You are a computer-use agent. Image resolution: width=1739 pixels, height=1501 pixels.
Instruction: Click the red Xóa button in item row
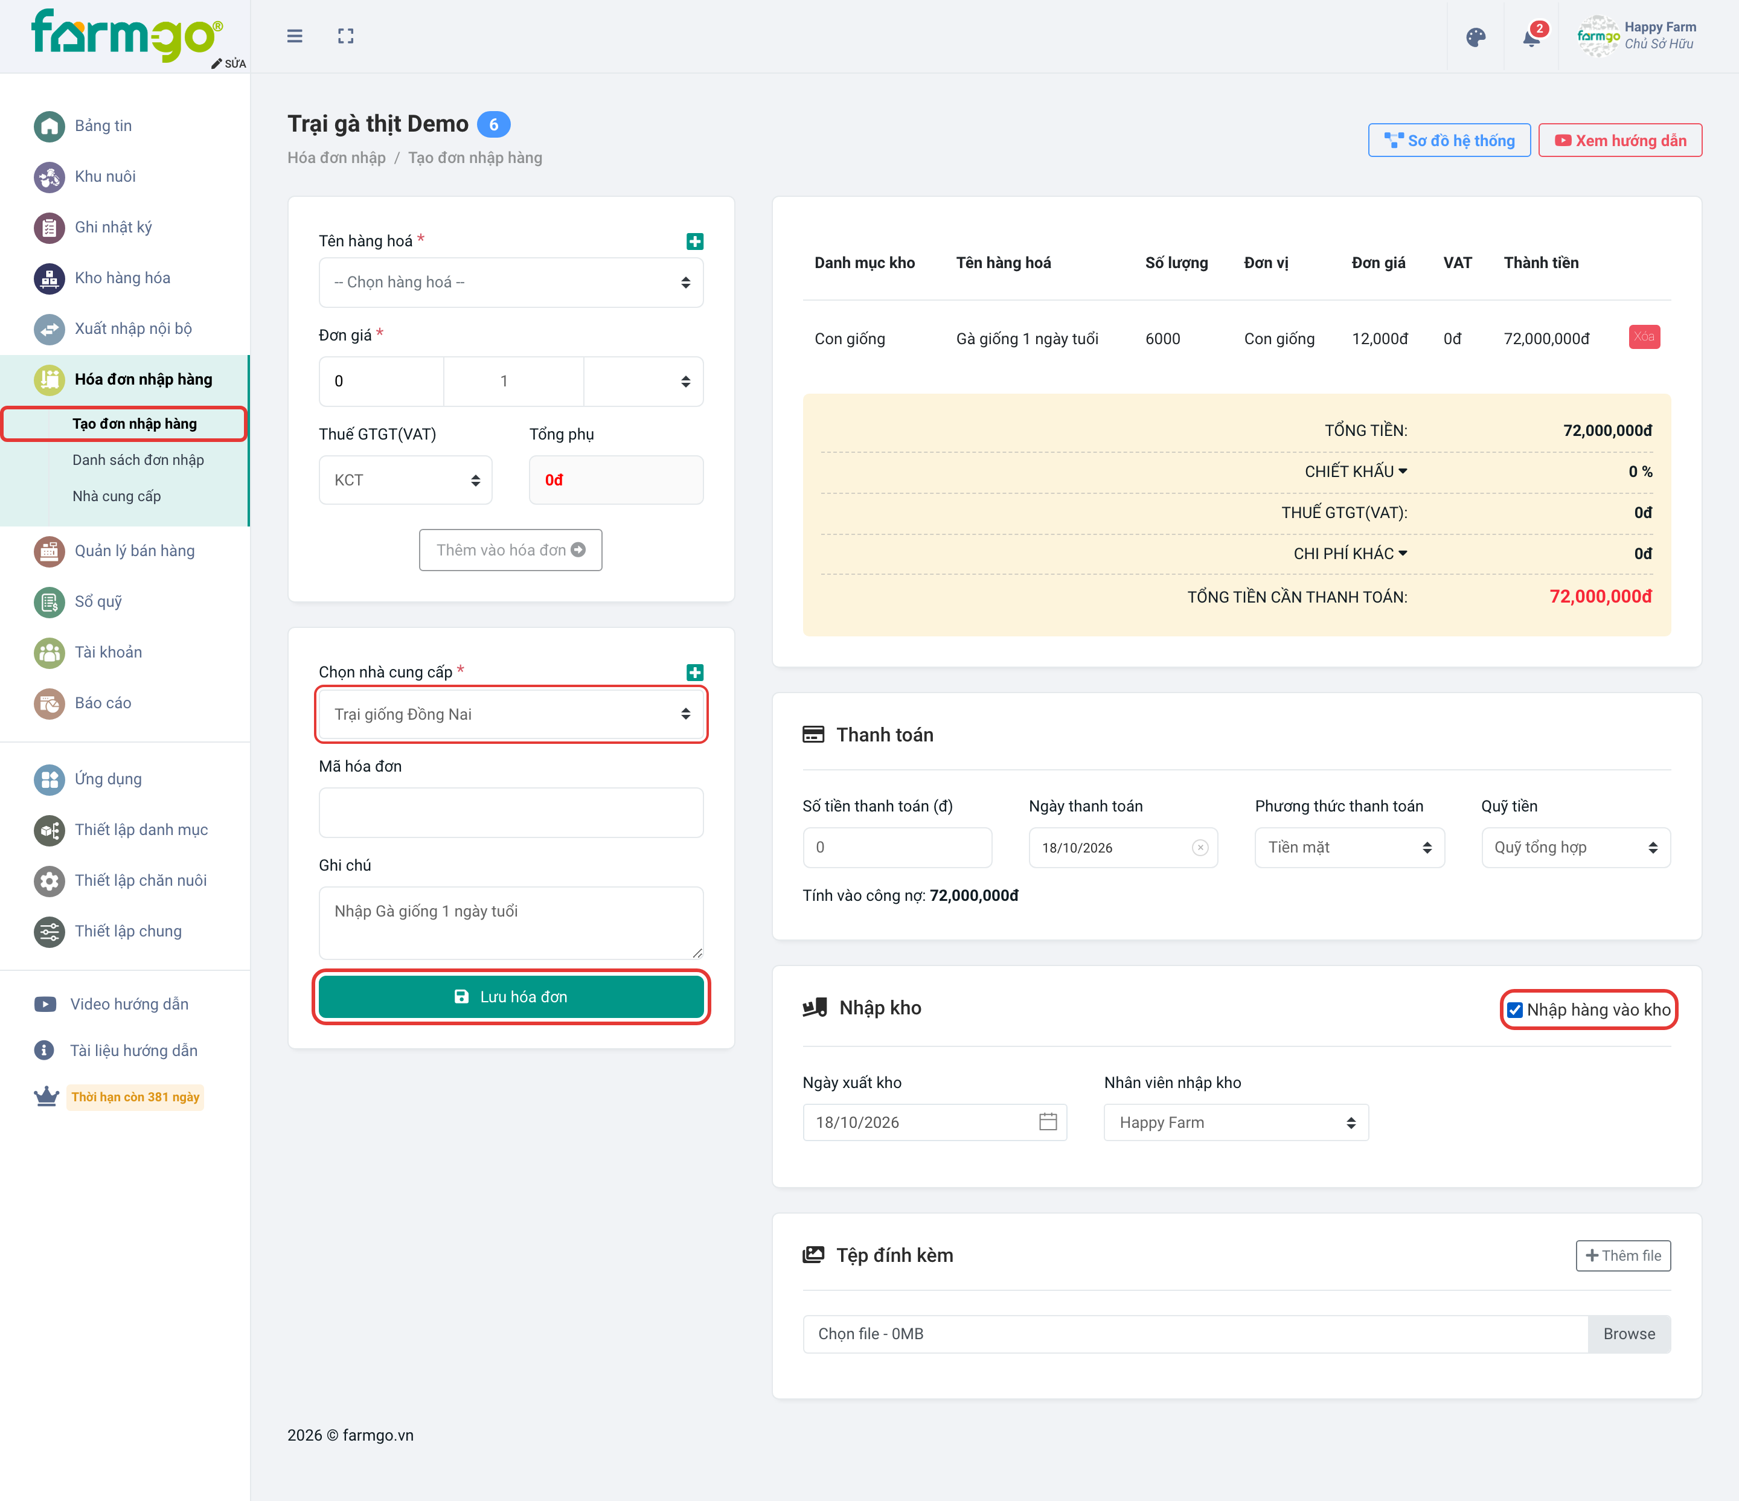click(1644, 338)
